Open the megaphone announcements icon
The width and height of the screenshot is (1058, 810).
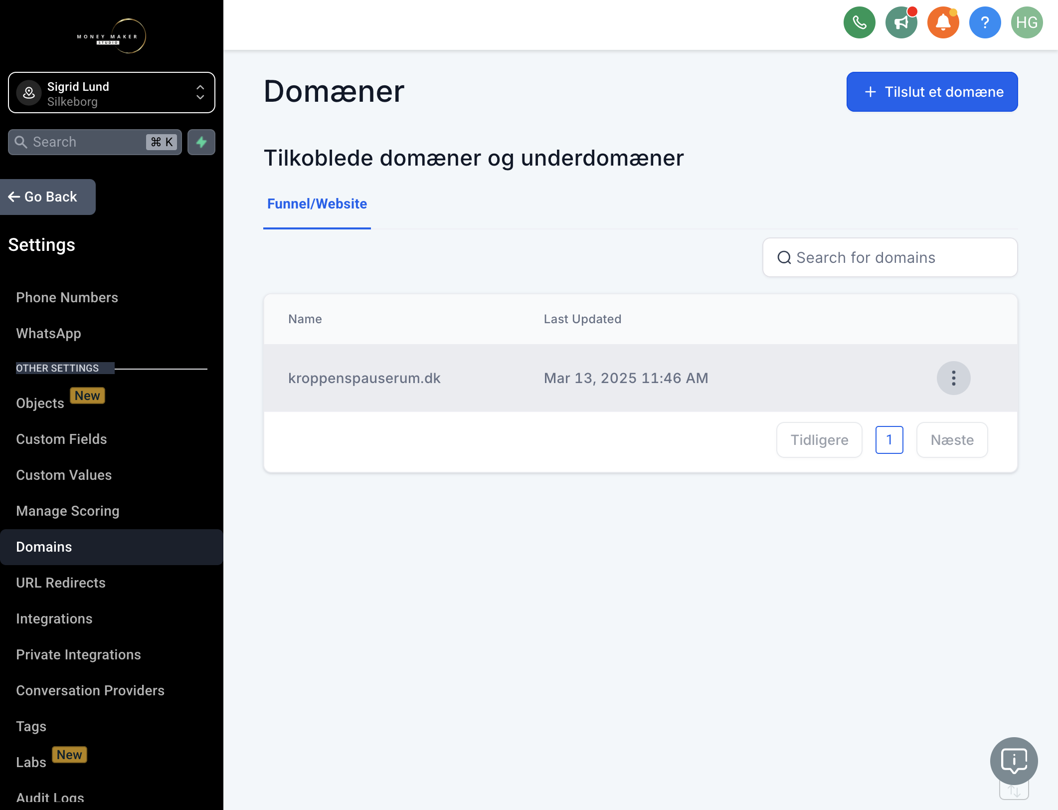(901, 22)
